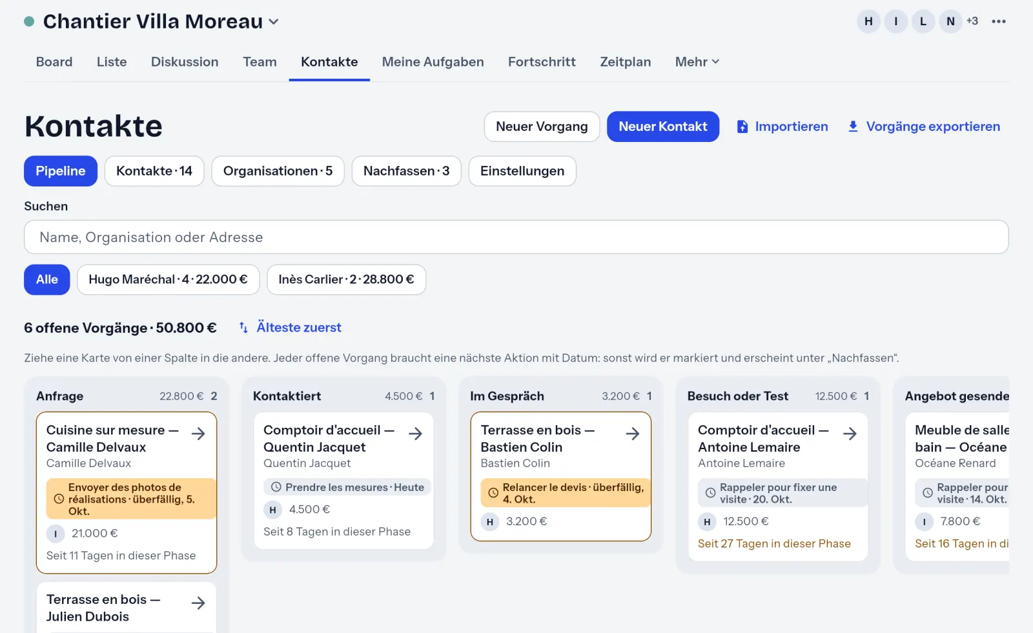Click the Importieren link
This screenshot has width=1033, height=633.
click(782, 126)
